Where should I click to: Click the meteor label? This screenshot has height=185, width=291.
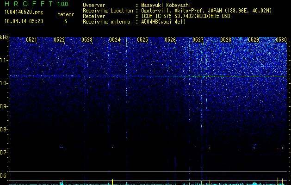tap(66, 14)
